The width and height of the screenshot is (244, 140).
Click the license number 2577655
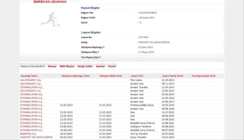[143, 37]
